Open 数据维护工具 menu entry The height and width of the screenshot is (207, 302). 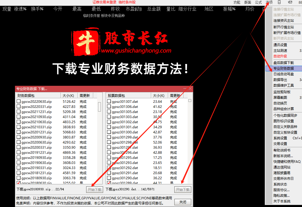click(x=284, y=85)
